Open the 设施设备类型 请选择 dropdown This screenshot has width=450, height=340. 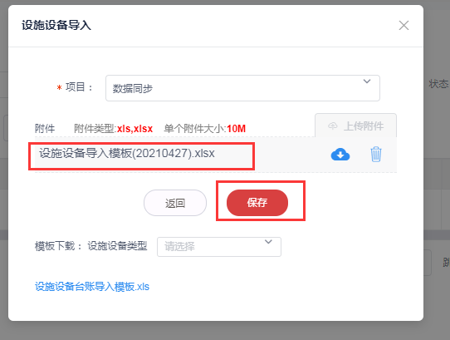pyautogui.click(x=219, y=247)
